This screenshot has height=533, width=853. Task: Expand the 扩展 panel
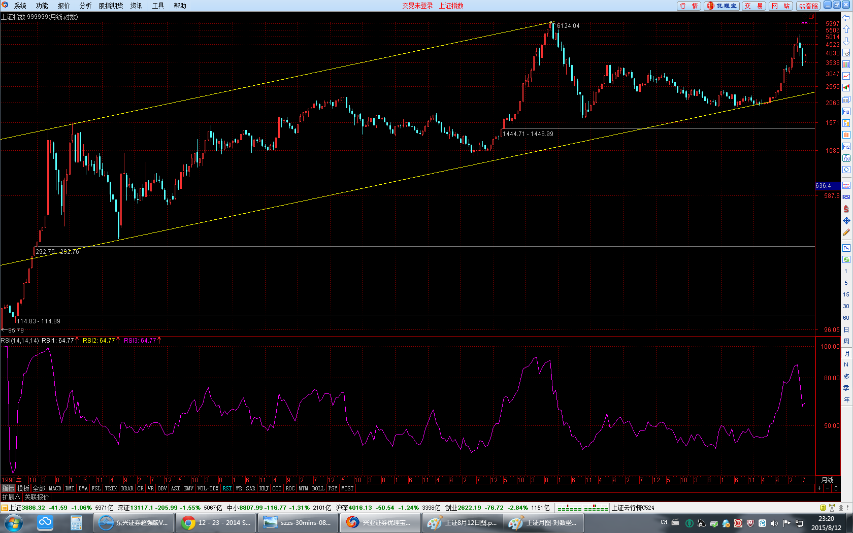pyautogui.click(x=11, y=497)
